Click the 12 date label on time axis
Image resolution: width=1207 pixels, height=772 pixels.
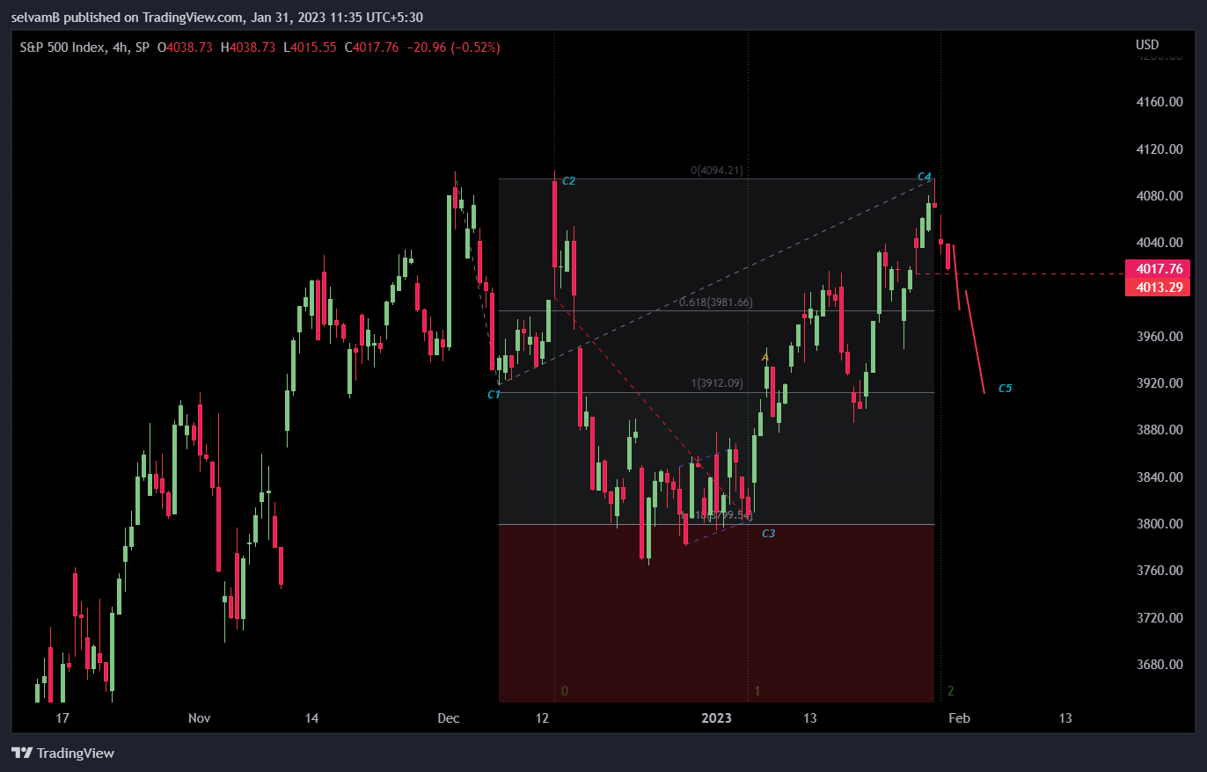click(x=542, y=718)
